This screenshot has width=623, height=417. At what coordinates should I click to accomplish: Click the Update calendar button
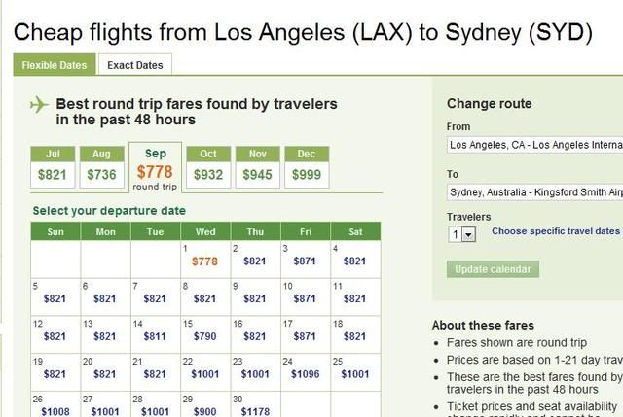pos(493,269)
